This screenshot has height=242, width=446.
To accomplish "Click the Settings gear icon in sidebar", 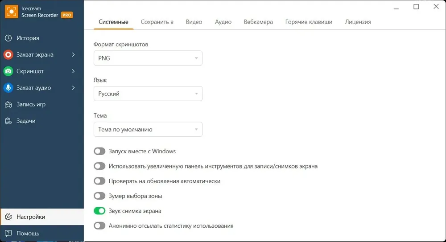I will (8, 217).
